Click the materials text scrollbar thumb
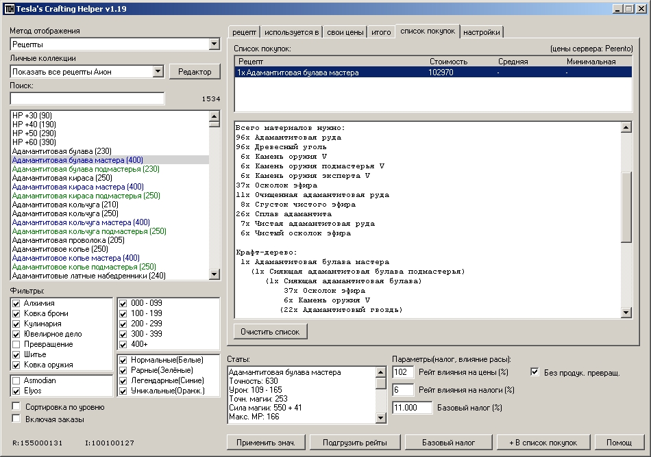651x457 pixels. [626, 207]
